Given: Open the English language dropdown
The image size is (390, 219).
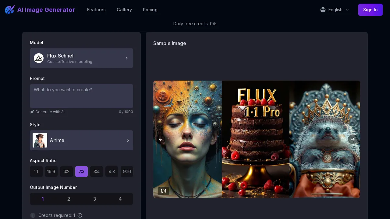Looking at the screenshot, I should [x=335, y=10].
